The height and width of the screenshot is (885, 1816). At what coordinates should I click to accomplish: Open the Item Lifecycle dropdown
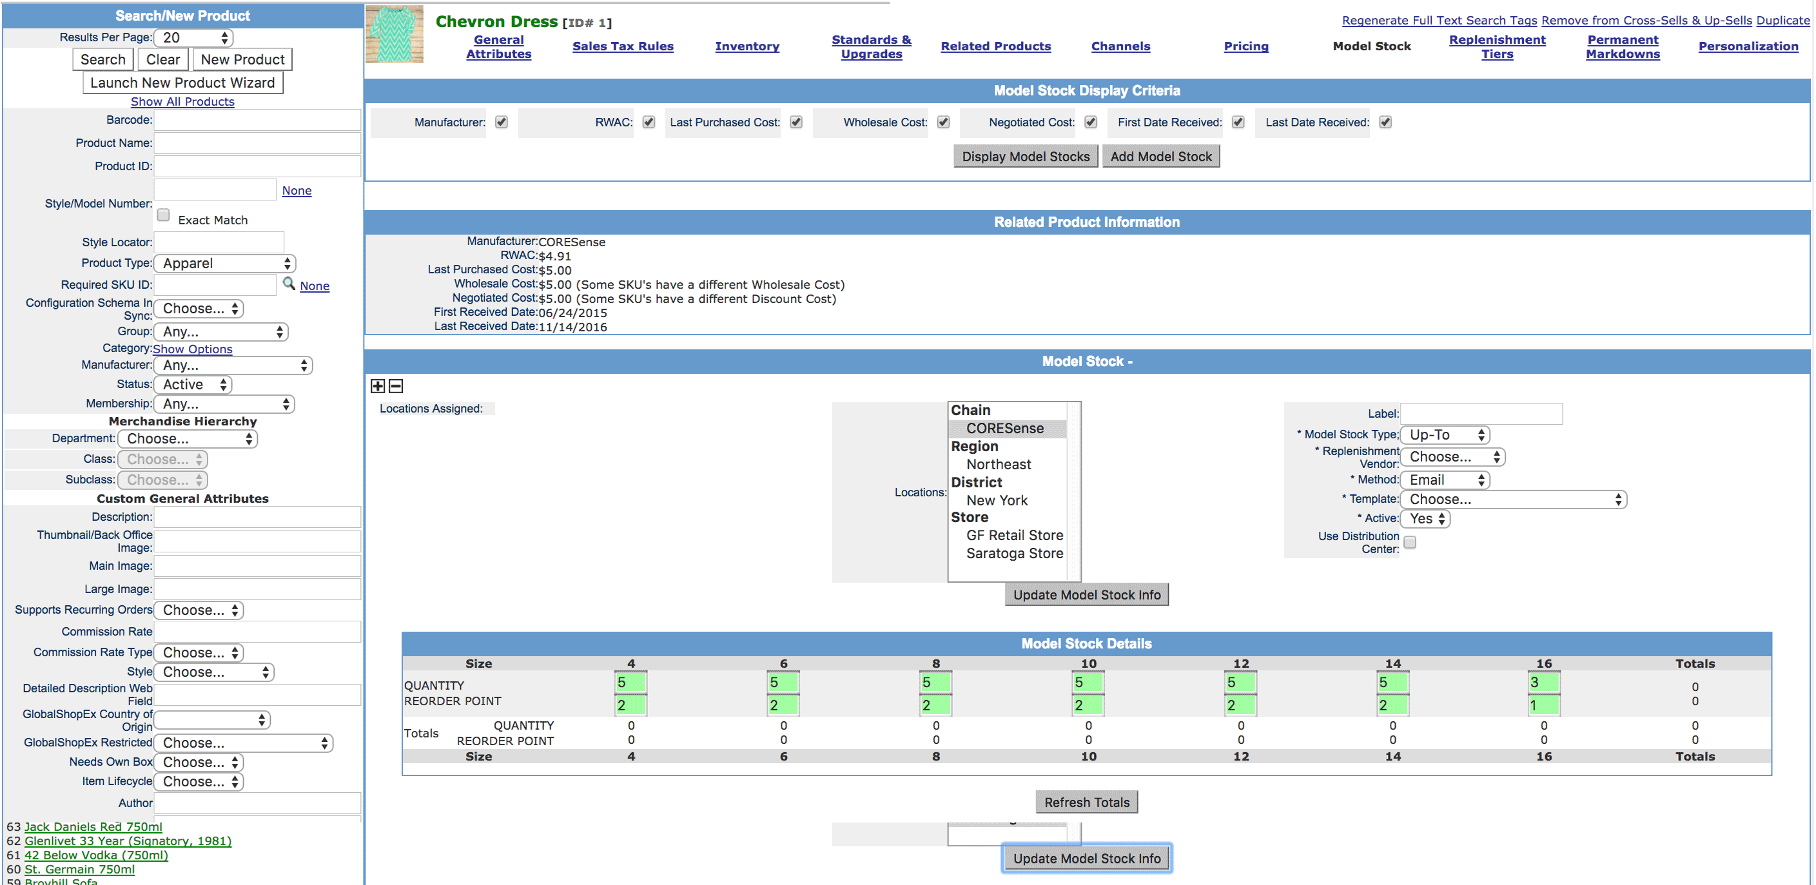(x=199, y=782)
